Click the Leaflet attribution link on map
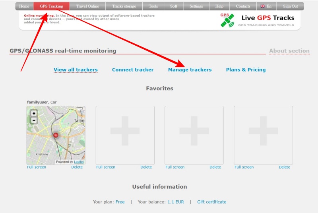This screenshot has width=318, height=213. click(x=78, y=162)
